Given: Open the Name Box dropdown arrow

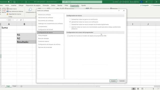Looking at the screenshot, I should pyautogui.click(x=7, y=20).
